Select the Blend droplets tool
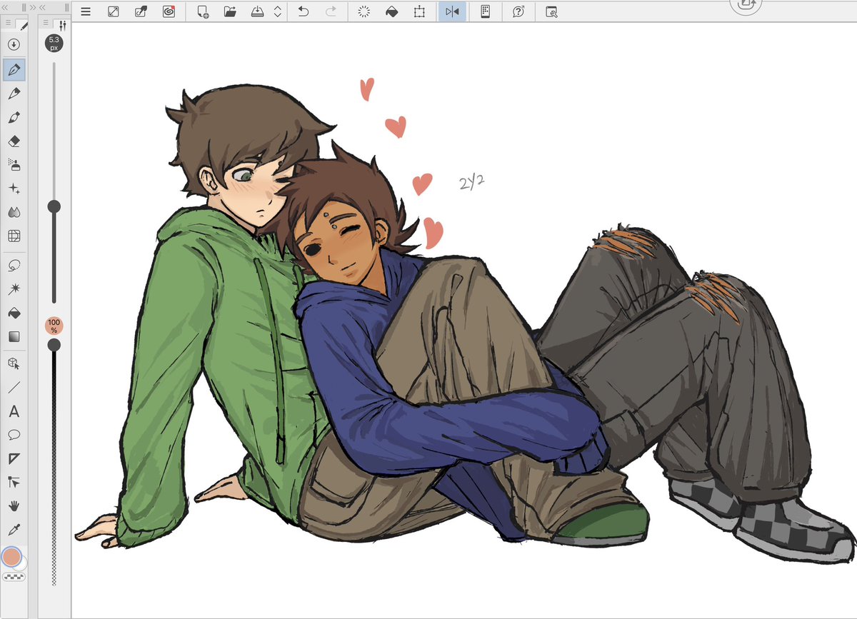This screenshot has height=619, width=857. (14, 212)
